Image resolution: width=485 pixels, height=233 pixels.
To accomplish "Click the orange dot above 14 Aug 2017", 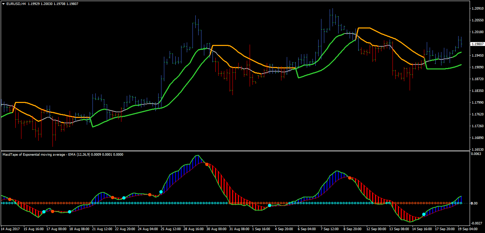I will [10, 199].
